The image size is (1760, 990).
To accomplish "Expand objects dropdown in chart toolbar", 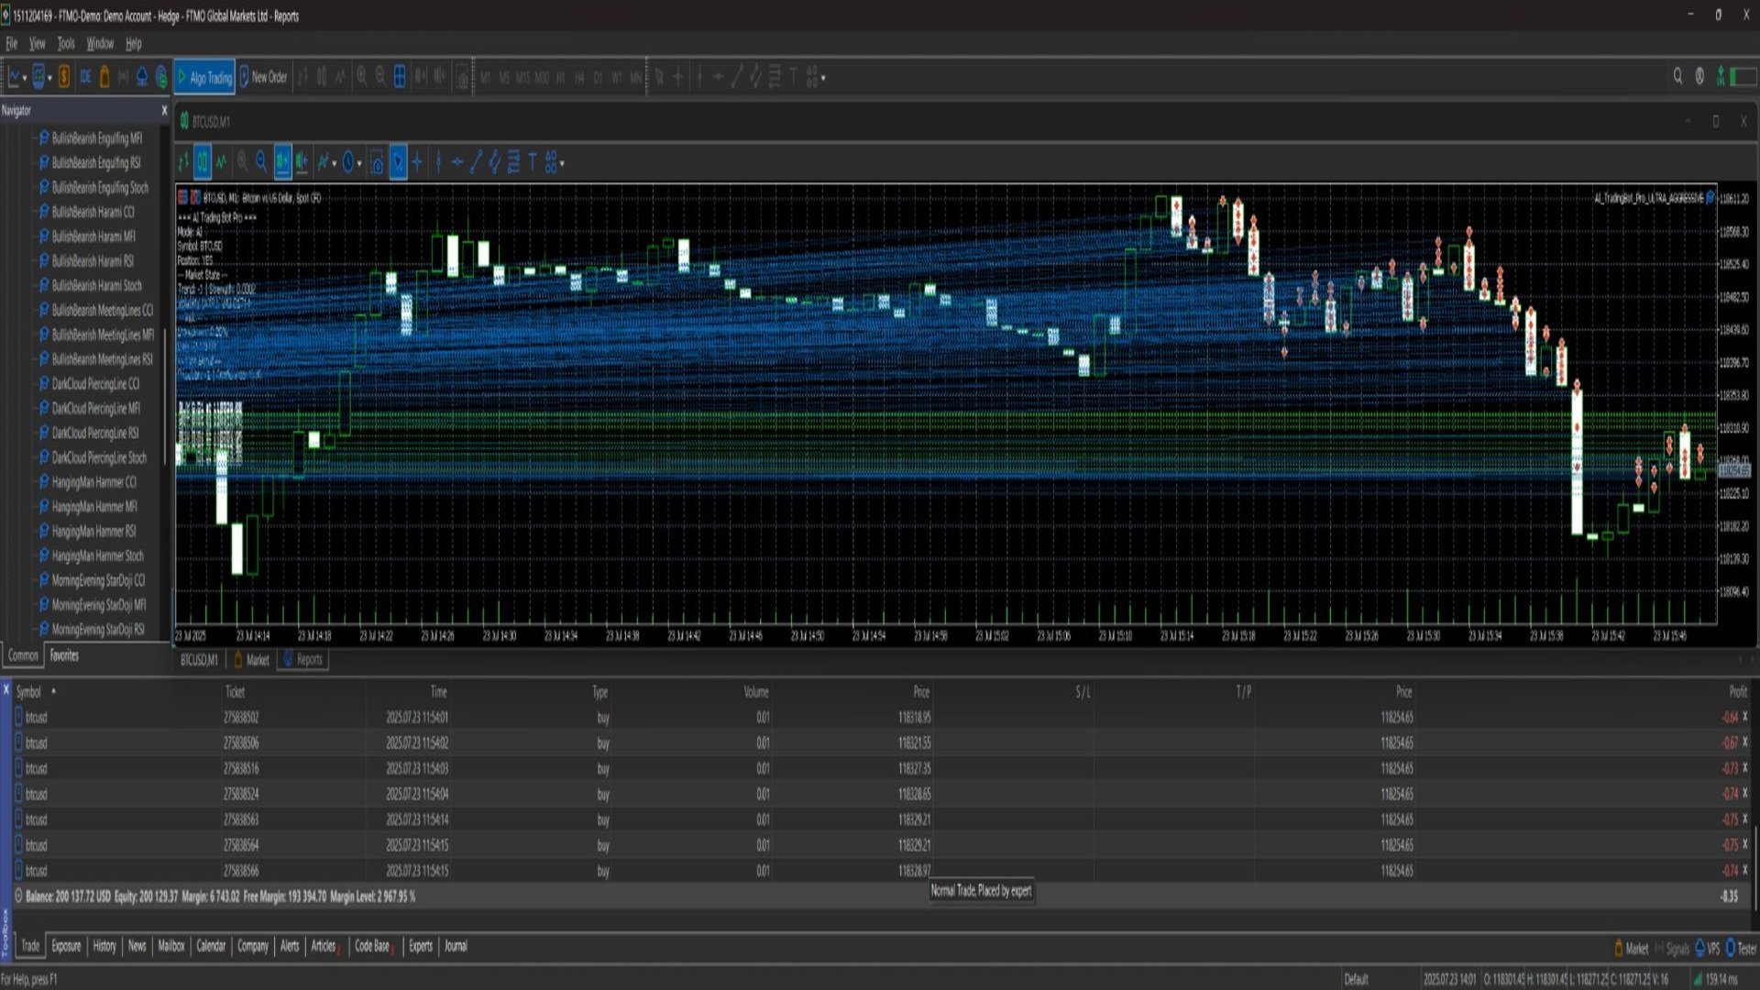I will [562, 164].
